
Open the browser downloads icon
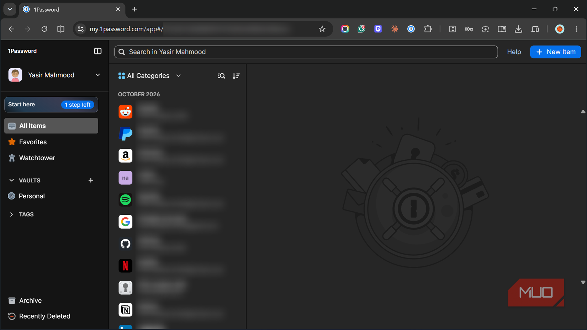(x=518, y=29)
